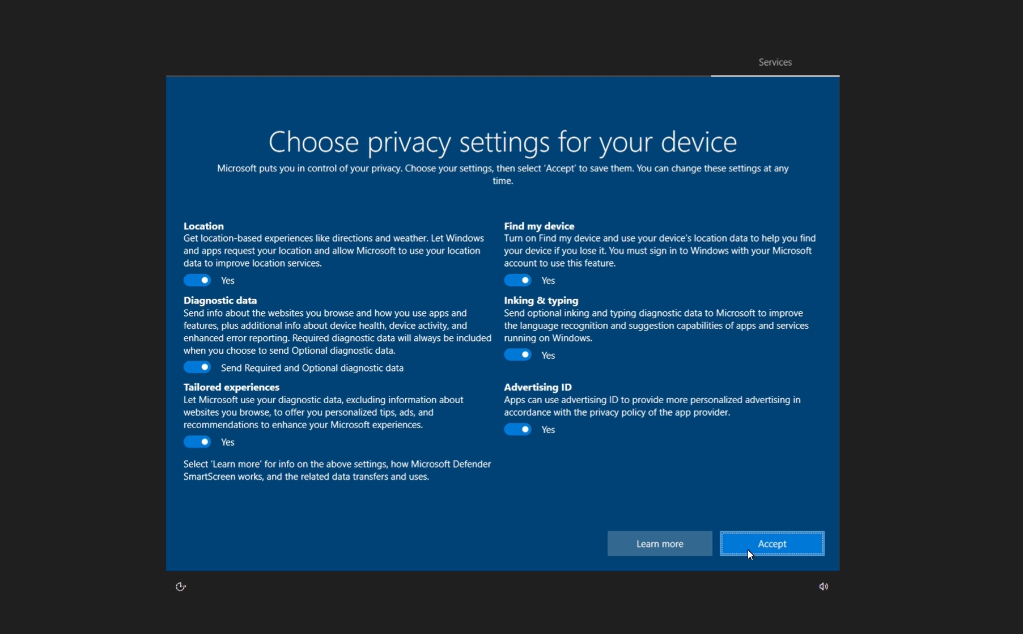Open Learn more for setting details
The width and height of the screenshot is (1023, 634).
659,543
